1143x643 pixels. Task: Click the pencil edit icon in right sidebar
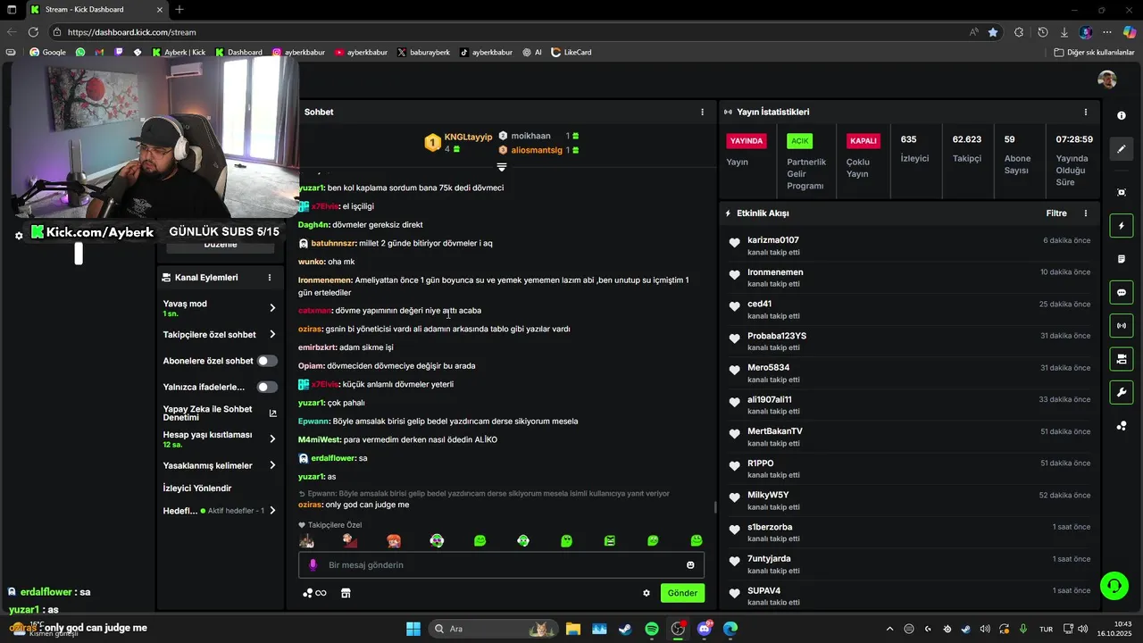[x=1122, y=149]
